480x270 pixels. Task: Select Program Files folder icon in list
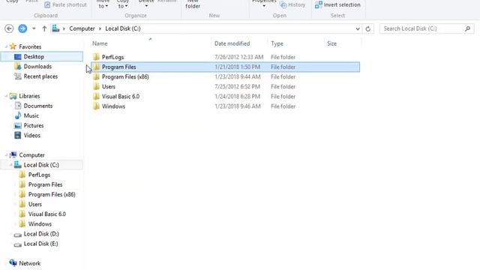click(x=97, y=67)
